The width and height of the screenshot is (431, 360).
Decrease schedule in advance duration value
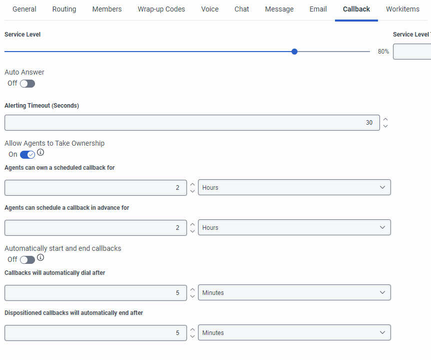point(192,231)
